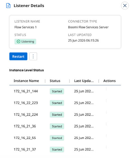
Task: Click the Actions column header
Action: pos(110,81)
